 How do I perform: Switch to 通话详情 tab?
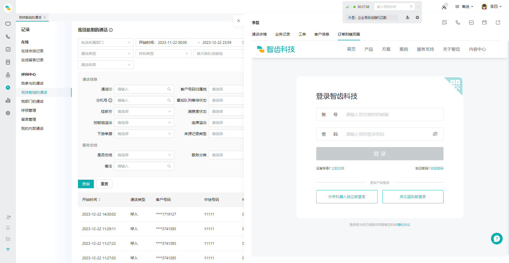259,34
